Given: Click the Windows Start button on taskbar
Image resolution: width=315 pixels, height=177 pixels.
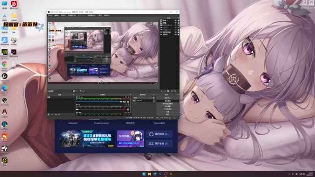Looking at the screenshot, I should point(144,174).
